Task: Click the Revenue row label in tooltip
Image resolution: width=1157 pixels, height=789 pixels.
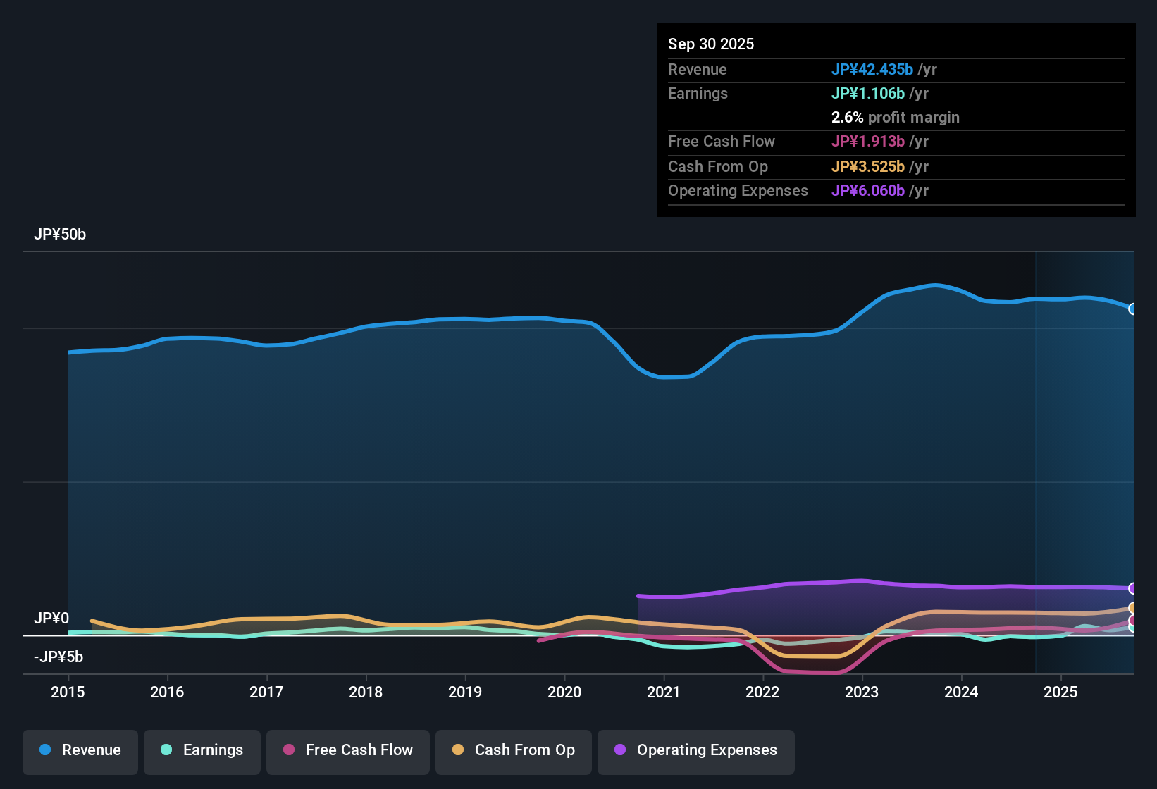Action: coord(698,70)
